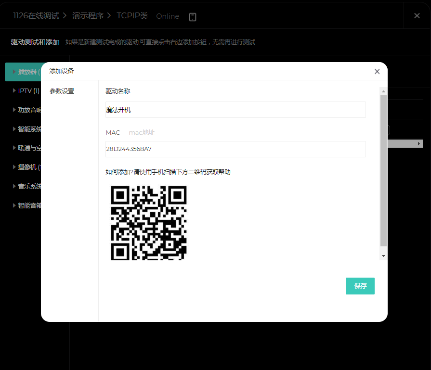Expand the 摄像机 category arrow

[14, 167]
